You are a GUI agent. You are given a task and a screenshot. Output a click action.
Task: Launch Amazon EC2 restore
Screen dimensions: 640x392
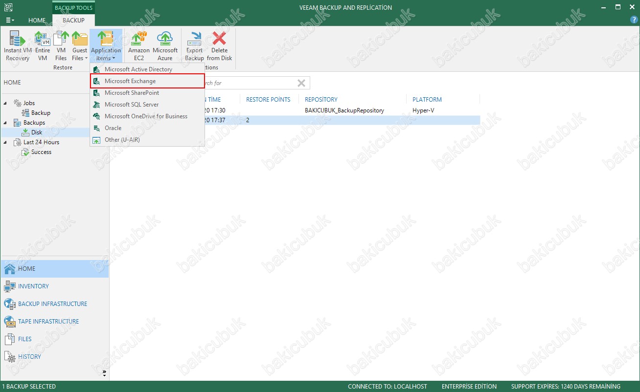tap(139, 46)
